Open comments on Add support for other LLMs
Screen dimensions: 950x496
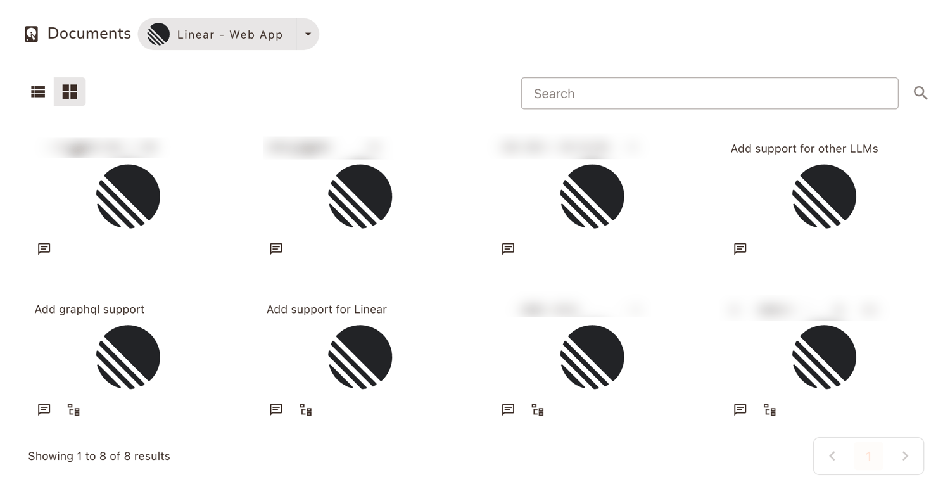pyautogui.click(x=739, y=248)
